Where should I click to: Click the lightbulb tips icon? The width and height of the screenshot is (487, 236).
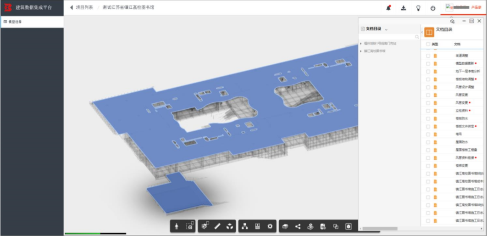coord(418,8)
